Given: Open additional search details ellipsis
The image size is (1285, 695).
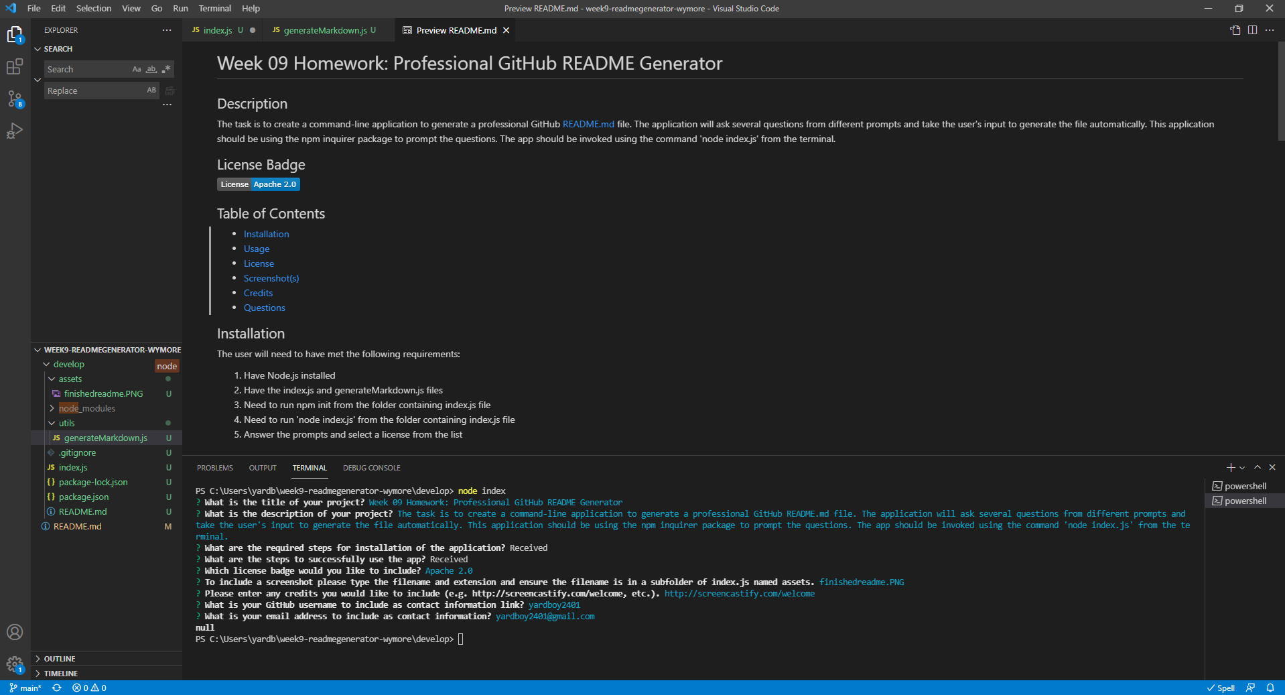Looking at the screenshot, I should click(167, 105).
